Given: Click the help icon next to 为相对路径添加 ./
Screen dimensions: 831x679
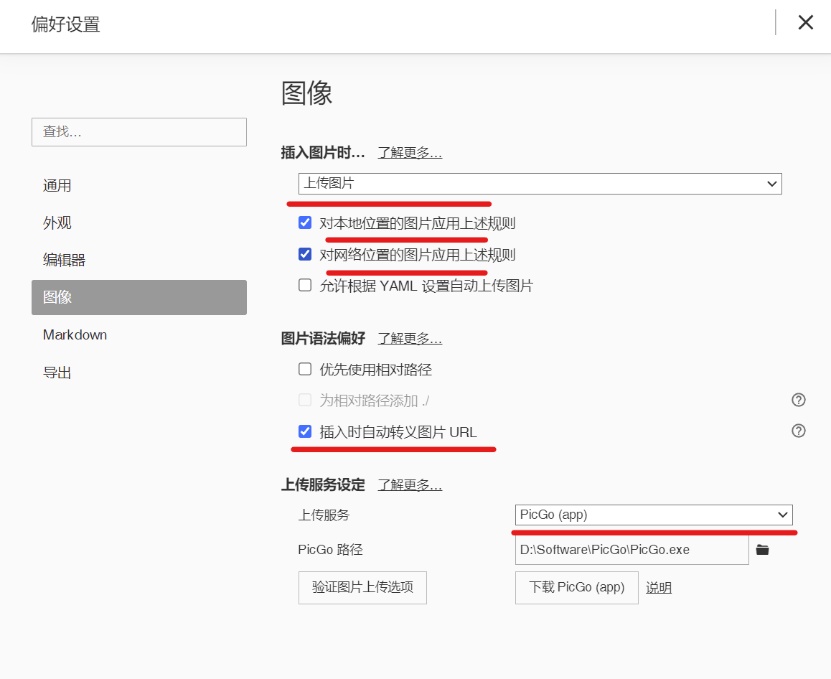Looking at the screenshot, I should 798,400.
